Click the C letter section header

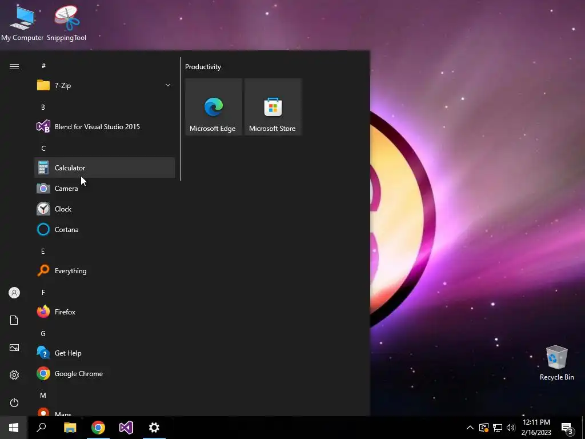[43, 148]
